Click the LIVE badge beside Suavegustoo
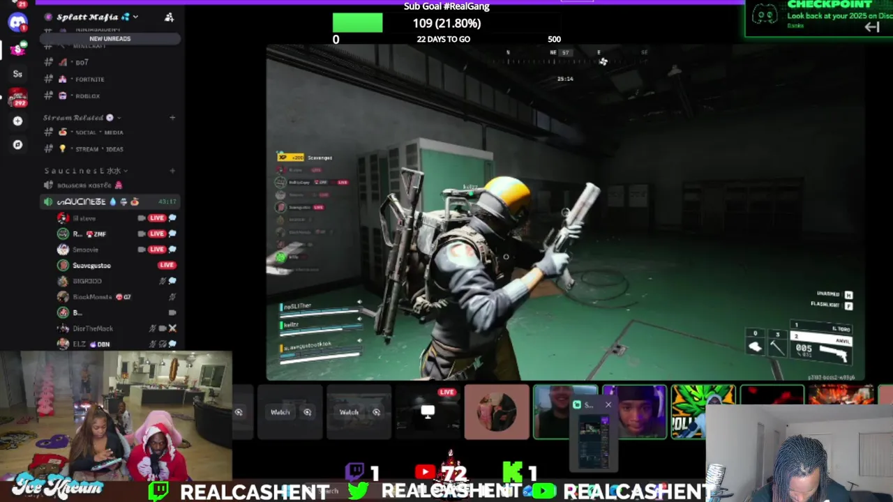Screen dimensions: 893x502 [167, 265]
